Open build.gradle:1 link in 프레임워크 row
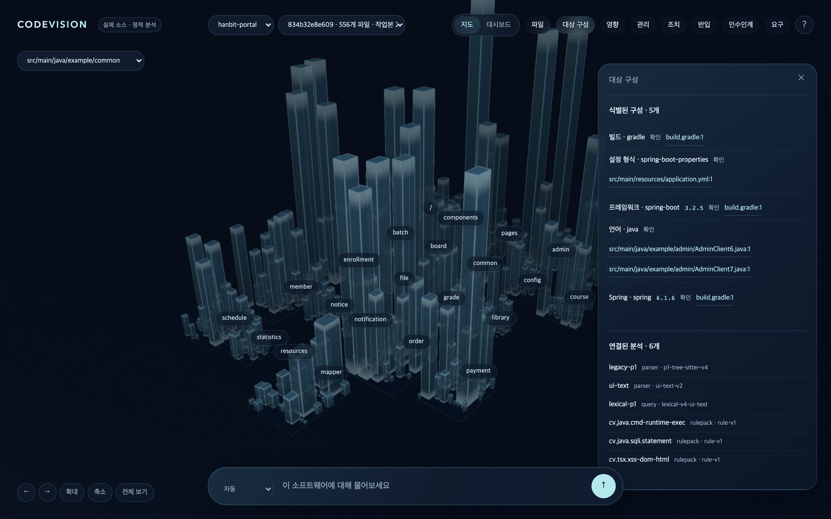The height and width of the screenshot is (519, 831). [743, 208]
